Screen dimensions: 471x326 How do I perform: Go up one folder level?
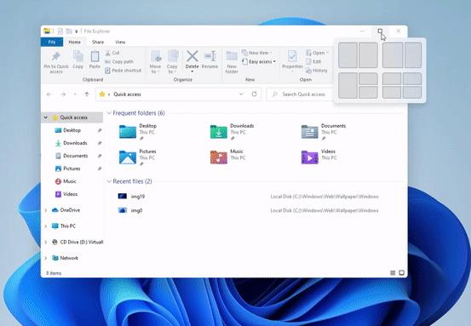(x=87, y=94)
